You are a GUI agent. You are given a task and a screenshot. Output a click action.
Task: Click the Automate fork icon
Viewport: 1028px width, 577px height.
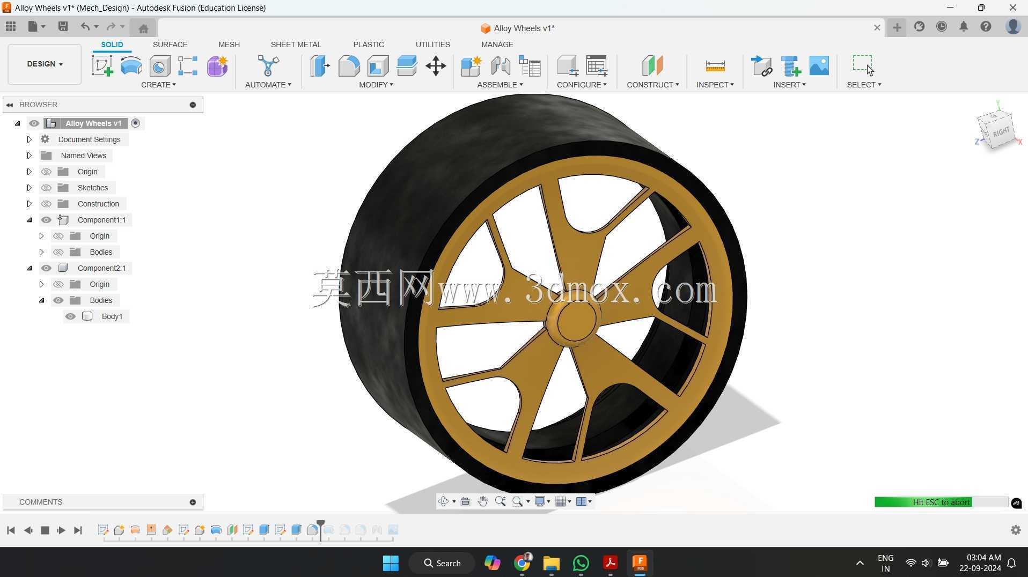tap(268, 66)
